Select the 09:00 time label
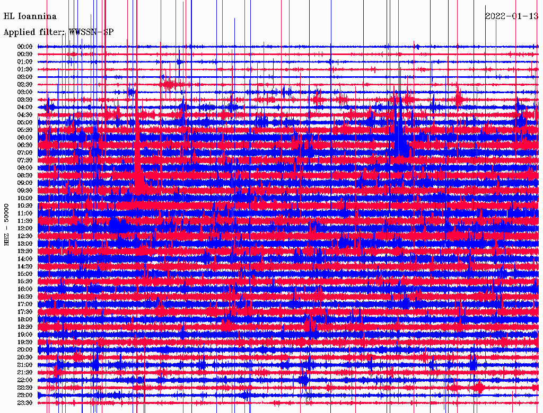 tap(25, 183)
